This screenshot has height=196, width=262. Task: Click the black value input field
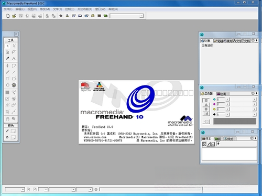tap(221, 115)
